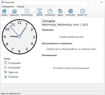Click the stopwatch status icon beside Остановлен
The height and width of the screenshot is (95, 105).
[x=6, y=68]
